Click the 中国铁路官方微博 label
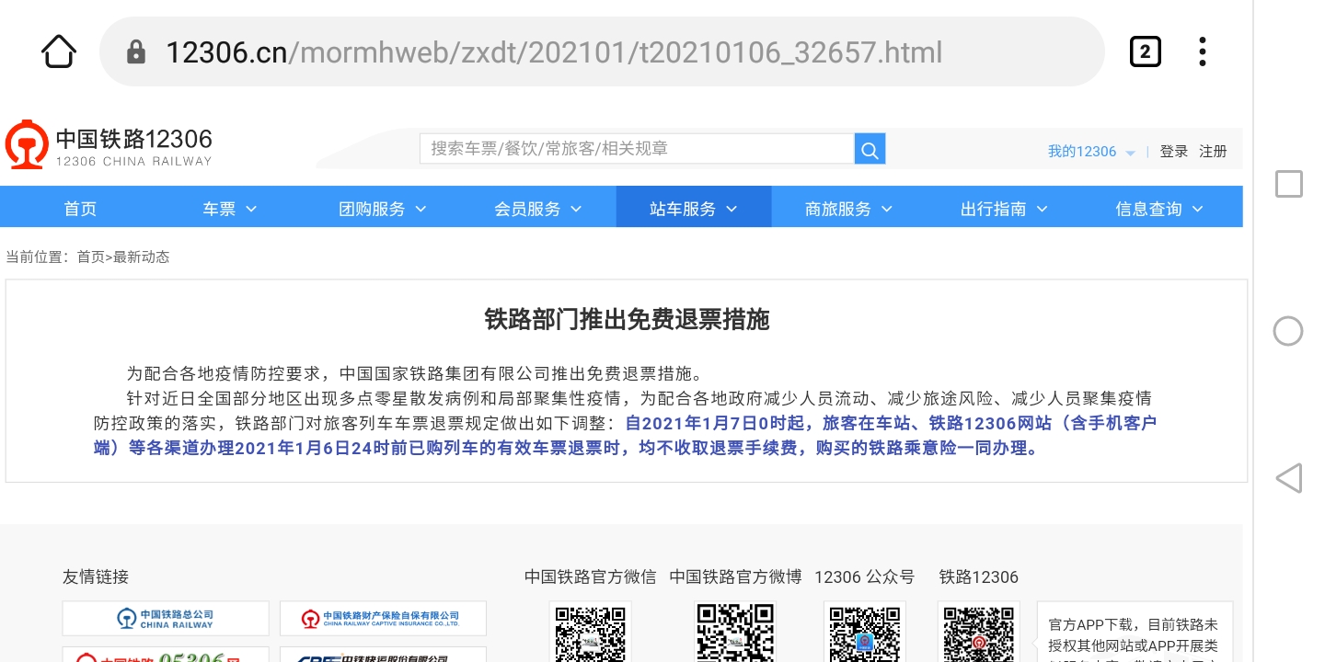This screenshot has height=662, width=1325. click(x=735, y=577)
